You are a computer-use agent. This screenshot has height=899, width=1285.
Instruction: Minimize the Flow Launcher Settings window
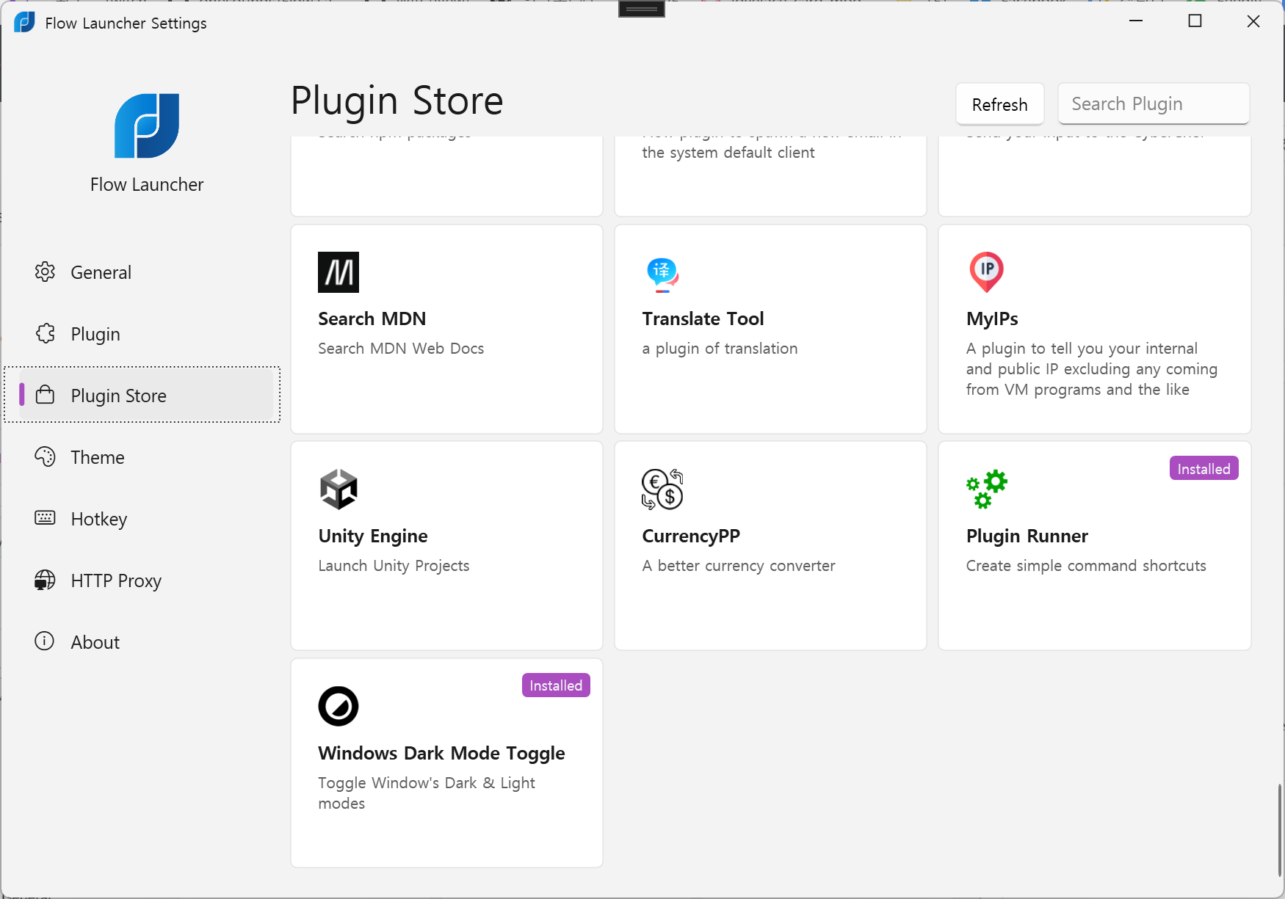pyautogui.click(x=1136, y=21)
